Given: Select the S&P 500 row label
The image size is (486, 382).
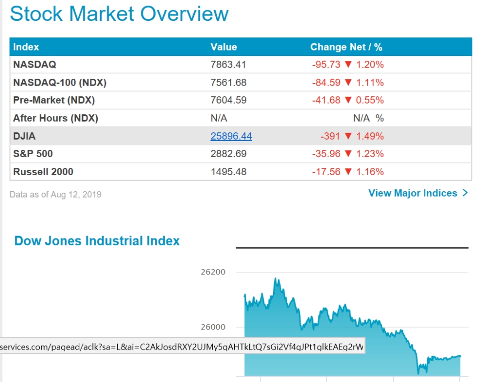Looking at the screenshot, I should coord(33,154).
